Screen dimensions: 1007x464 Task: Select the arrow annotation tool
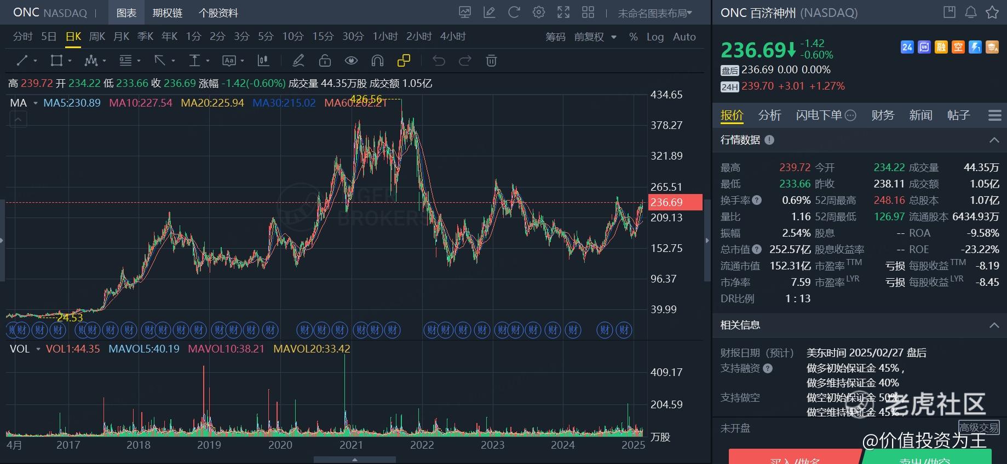160,61
